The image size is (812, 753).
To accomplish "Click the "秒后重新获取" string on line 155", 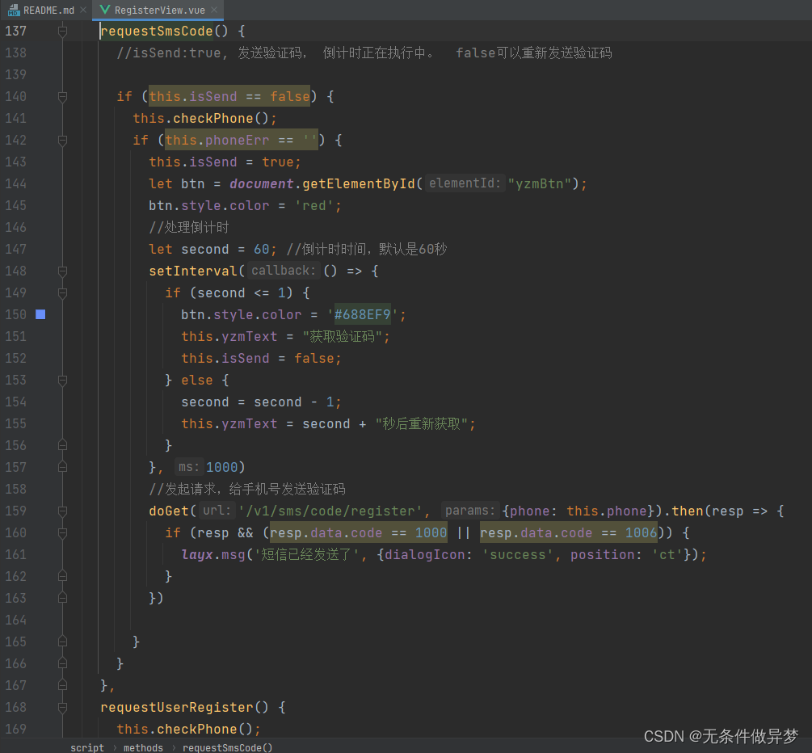I will pyautogui.click(x=422, y=423).
